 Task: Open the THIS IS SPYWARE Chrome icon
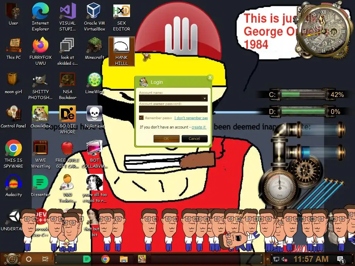click(x=14, y=154)
